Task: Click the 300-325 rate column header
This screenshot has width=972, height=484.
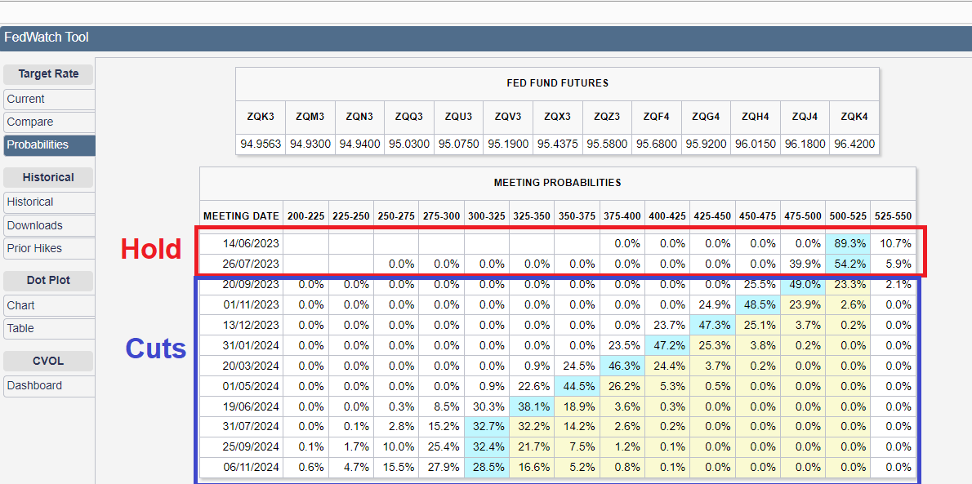Action: click(x=487, y=216)
